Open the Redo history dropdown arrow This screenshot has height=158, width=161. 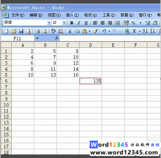click(120, 31)
